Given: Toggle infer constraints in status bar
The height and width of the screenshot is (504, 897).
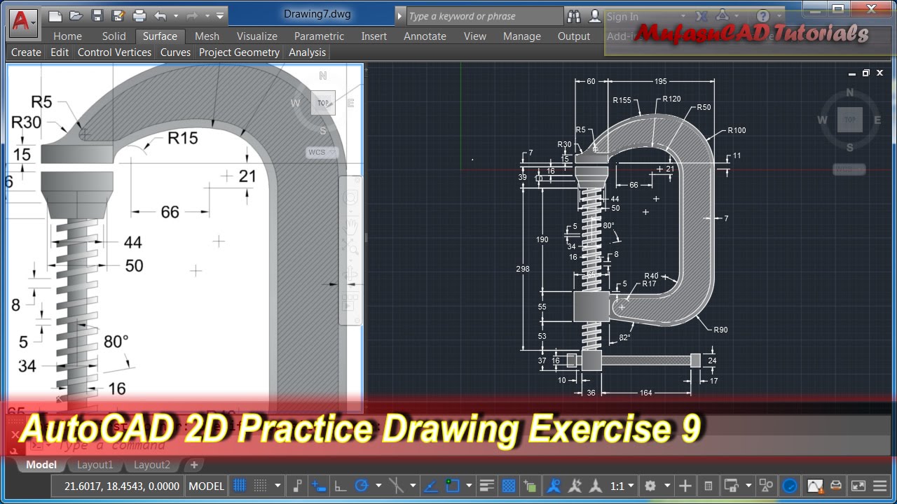Looking at the screenshot, I should [296, 486].
